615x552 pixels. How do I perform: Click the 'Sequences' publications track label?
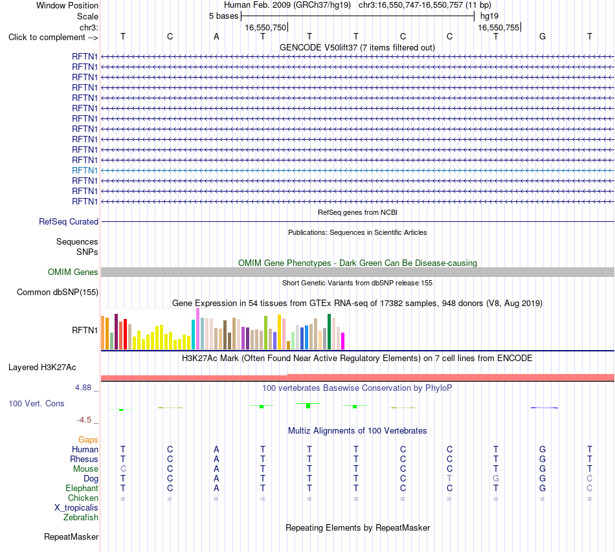pos(77,241)
